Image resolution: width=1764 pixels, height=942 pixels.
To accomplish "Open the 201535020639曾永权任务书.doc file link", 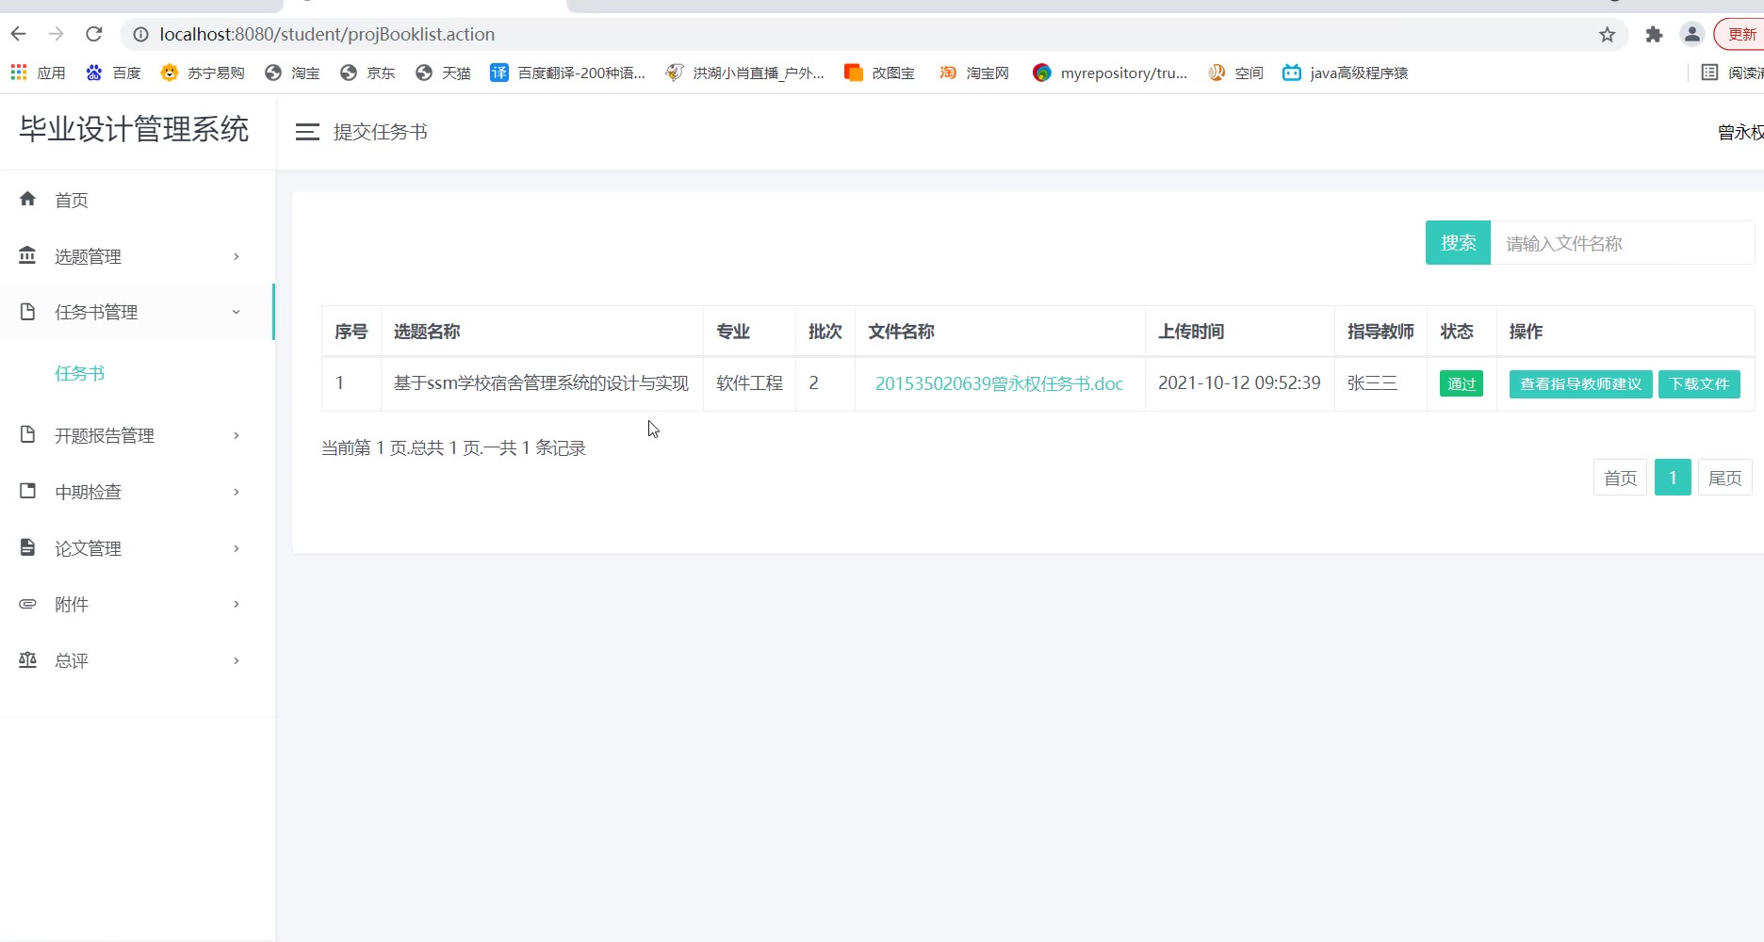I will (x=999, y=383).
